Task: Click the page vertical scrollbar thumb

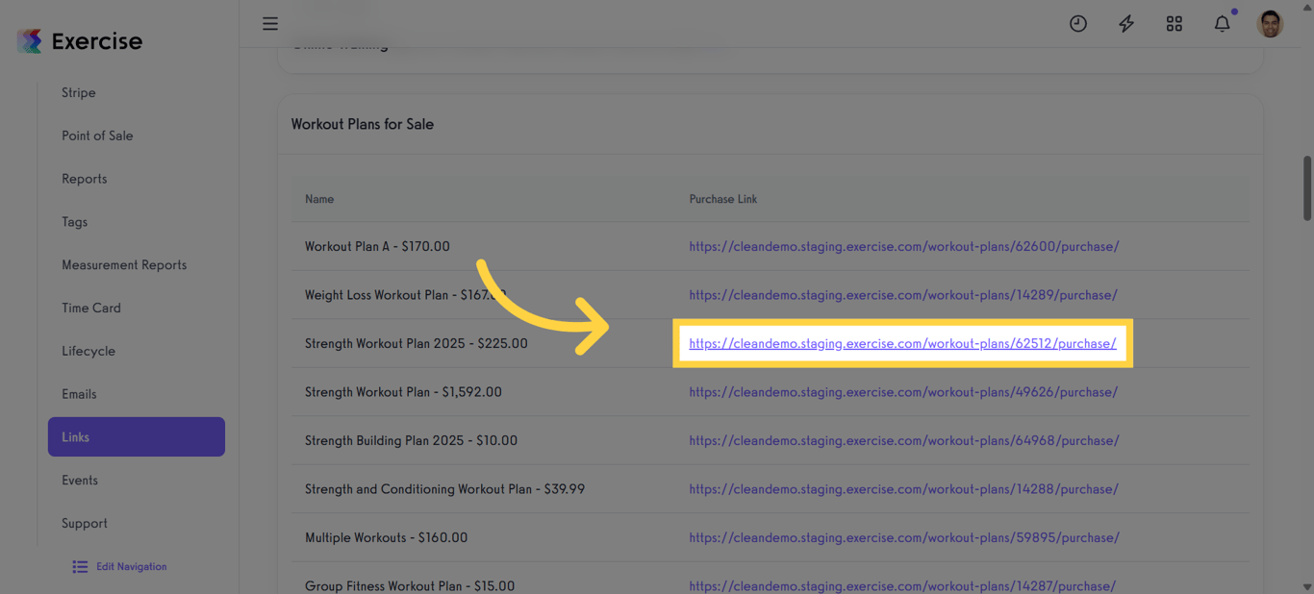Action: coord(1307,187)
